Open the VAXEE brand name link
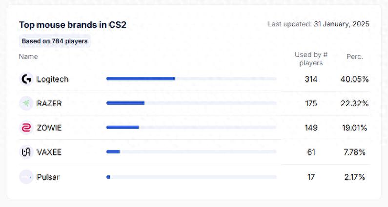Image resolution: width=388 pixels, height=207 pixels. pyautogui.click(x=49, y=152)
